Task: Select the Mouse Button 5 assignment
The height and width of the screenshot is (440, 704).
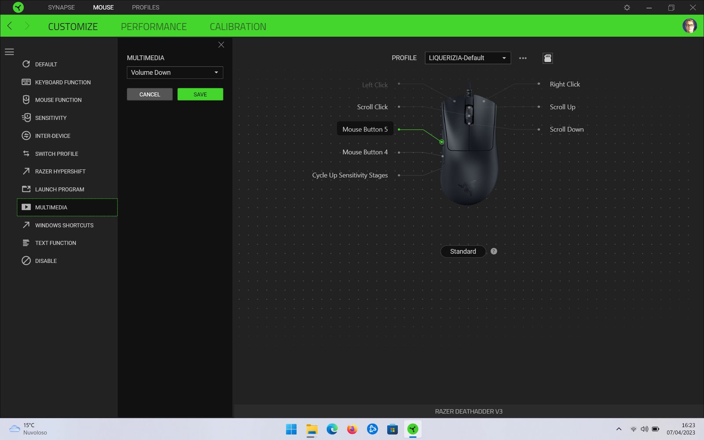Action: coord(365,129)
